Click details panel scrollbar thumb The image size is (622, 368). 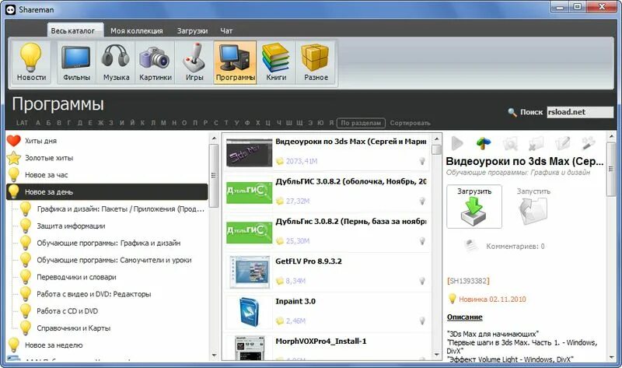(611, 169)
